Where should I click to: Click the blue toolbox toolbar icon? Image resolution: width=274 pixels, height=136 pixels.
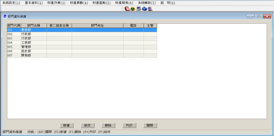pos(144,9)
